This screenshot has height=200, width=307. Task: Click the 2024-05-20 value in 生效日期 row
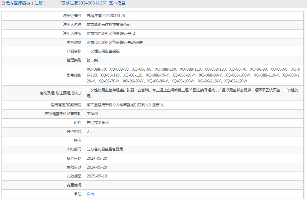(x=97, y=167)
